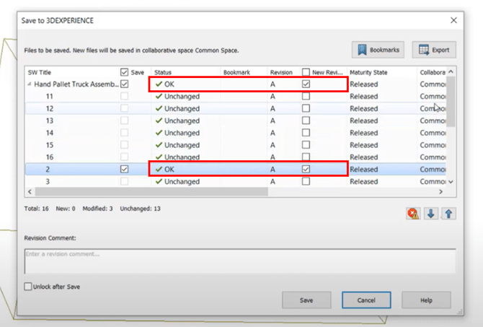Enable Unlock after Save option
483x327 pixels.
tap(28, 287)
